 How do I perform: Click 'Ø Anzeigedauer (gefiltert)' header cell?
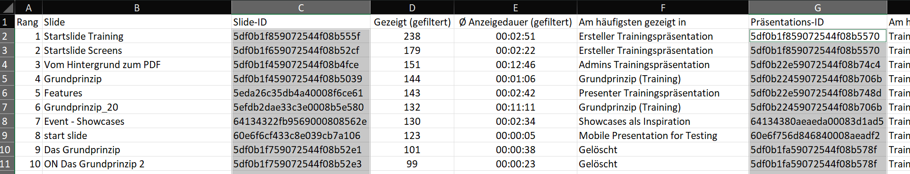click(515, 22)
